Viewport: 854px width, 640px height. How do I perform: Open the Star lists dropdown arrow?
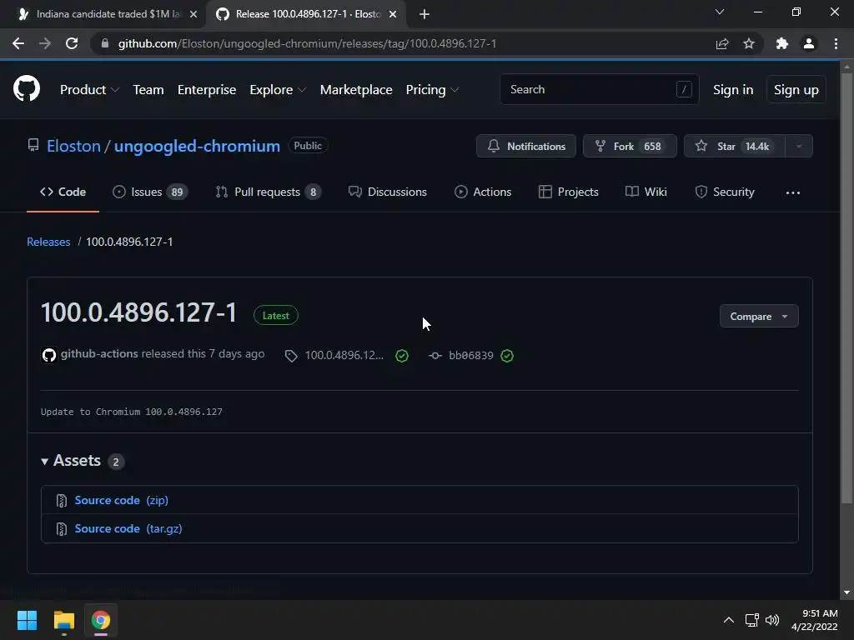point(799,146)
